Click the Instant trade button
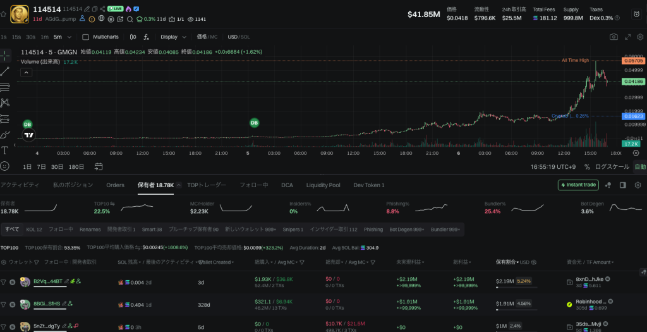The width and height of the screenshot is (647, 332). pos(578,185)
